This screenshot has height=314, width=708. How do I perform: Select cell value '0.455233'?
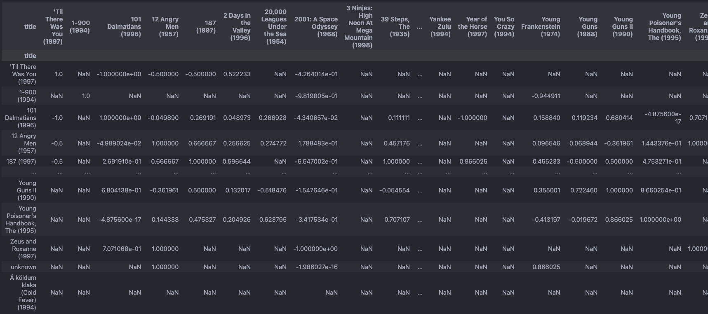coord(546,162)
